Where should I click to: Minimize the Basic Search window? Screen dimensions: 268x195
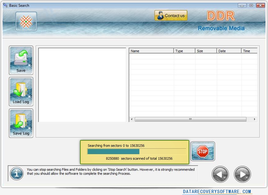click(x=242, y=6)
